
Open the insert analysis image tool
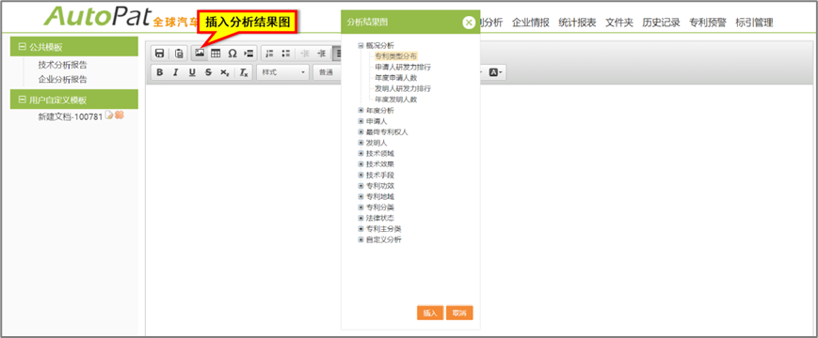(x=199, y=53)
